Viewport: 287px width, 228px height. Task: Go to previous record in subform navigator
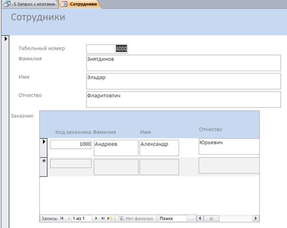tap(68, 219)
